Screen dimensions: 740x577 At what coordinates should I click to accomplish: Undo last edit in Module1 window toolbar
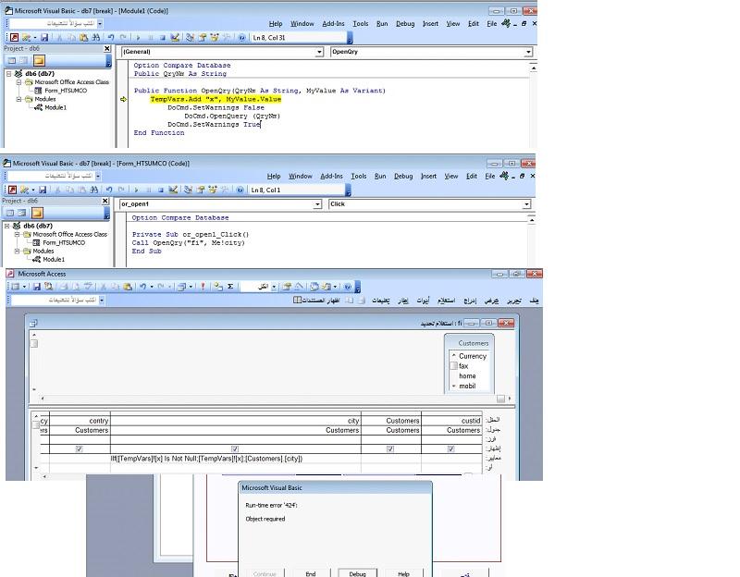coord(111,37)
